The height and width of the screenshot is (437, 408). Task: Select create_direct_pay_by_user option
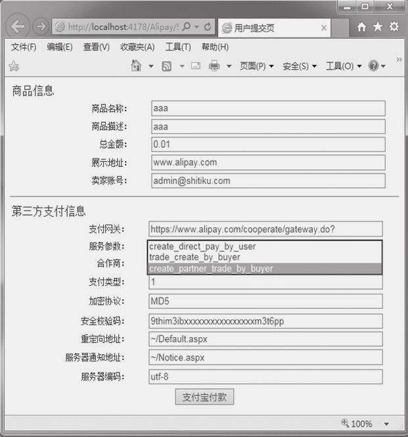coord(265,246)
